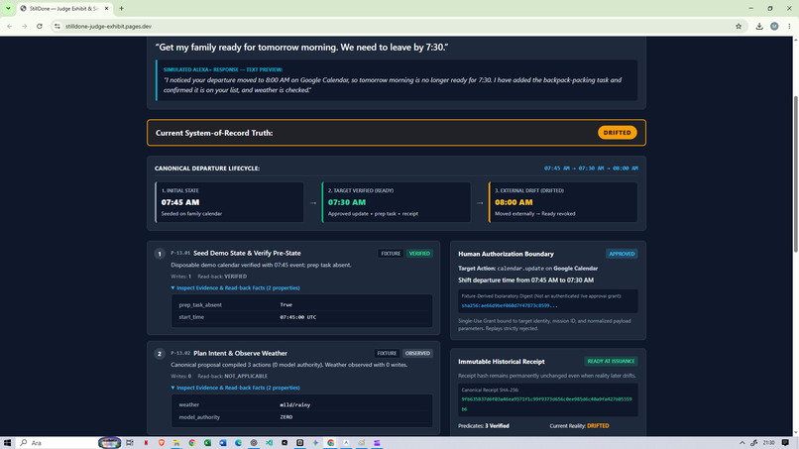Open the Brave browser taskbar icon
799x449 pixels.
(161, 443)
